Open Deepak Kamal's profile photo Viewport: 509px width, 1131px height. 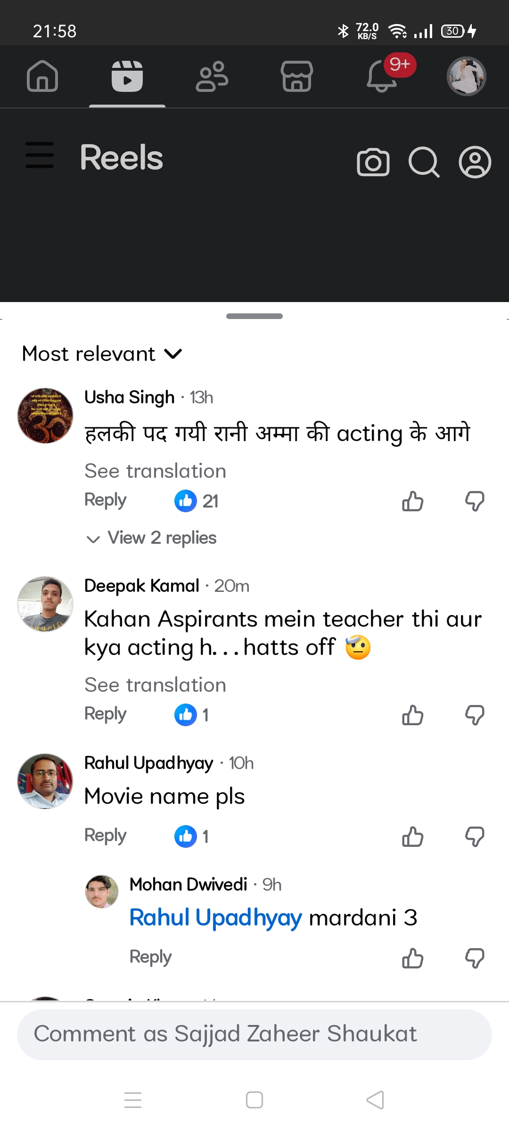[45, 604]
